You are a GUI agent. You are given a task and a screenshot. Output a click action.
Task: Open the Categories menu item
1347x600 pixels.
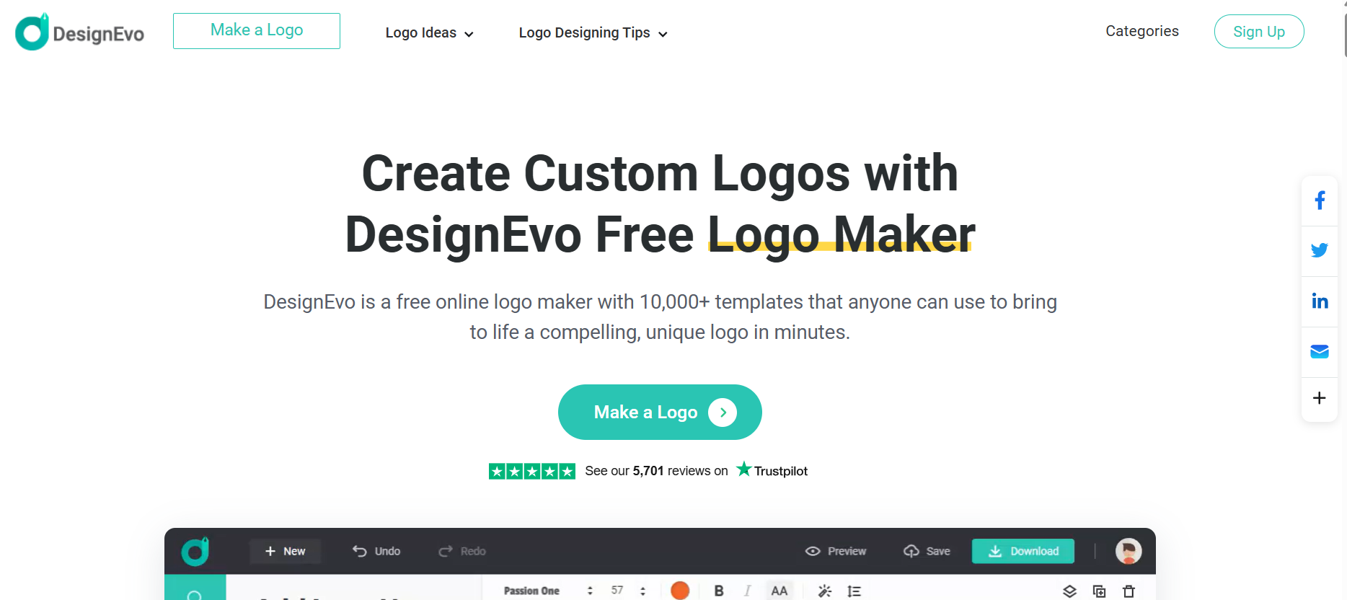point(1142,31)
